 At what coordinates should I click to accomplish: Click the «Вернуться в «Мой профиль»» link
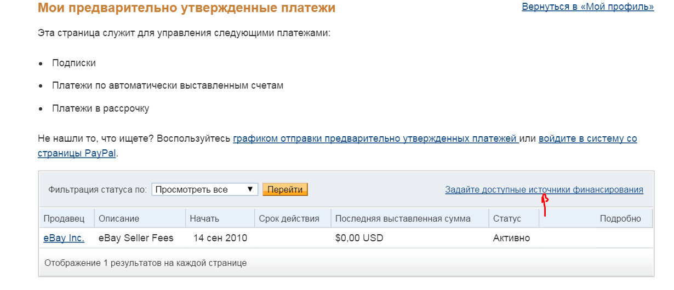(587, 7)
